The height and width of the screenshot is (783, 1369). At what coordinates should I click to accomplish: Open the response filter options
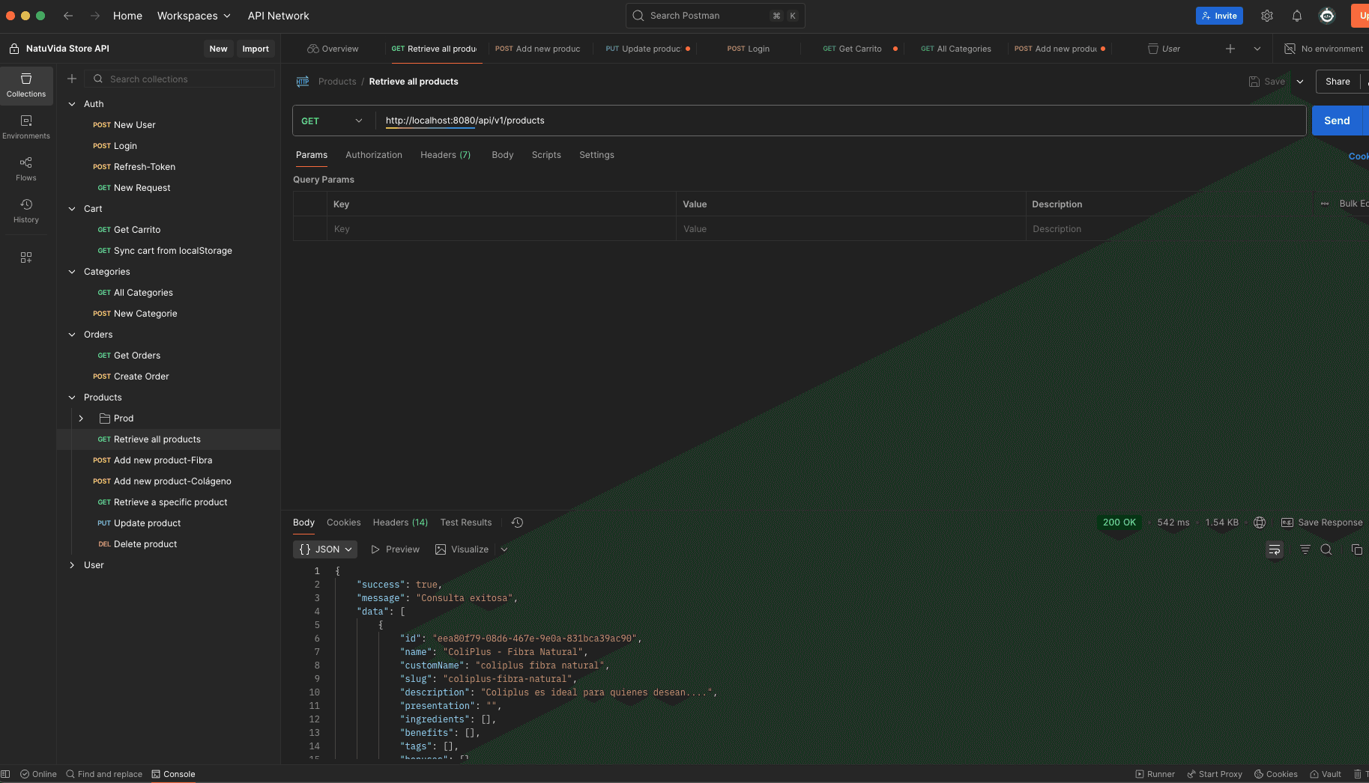click(1305, 549)
